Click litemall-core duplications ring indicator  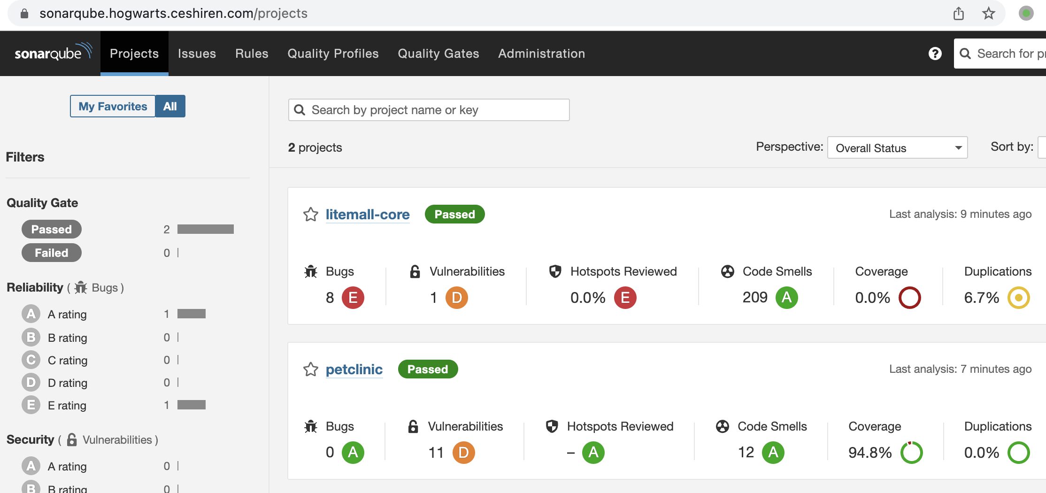point(1018,298)
